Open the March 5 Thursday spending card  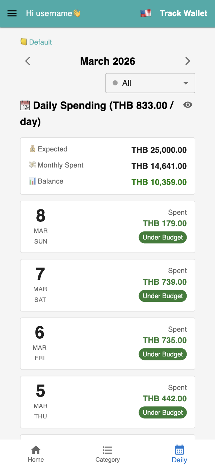point(107,402)
